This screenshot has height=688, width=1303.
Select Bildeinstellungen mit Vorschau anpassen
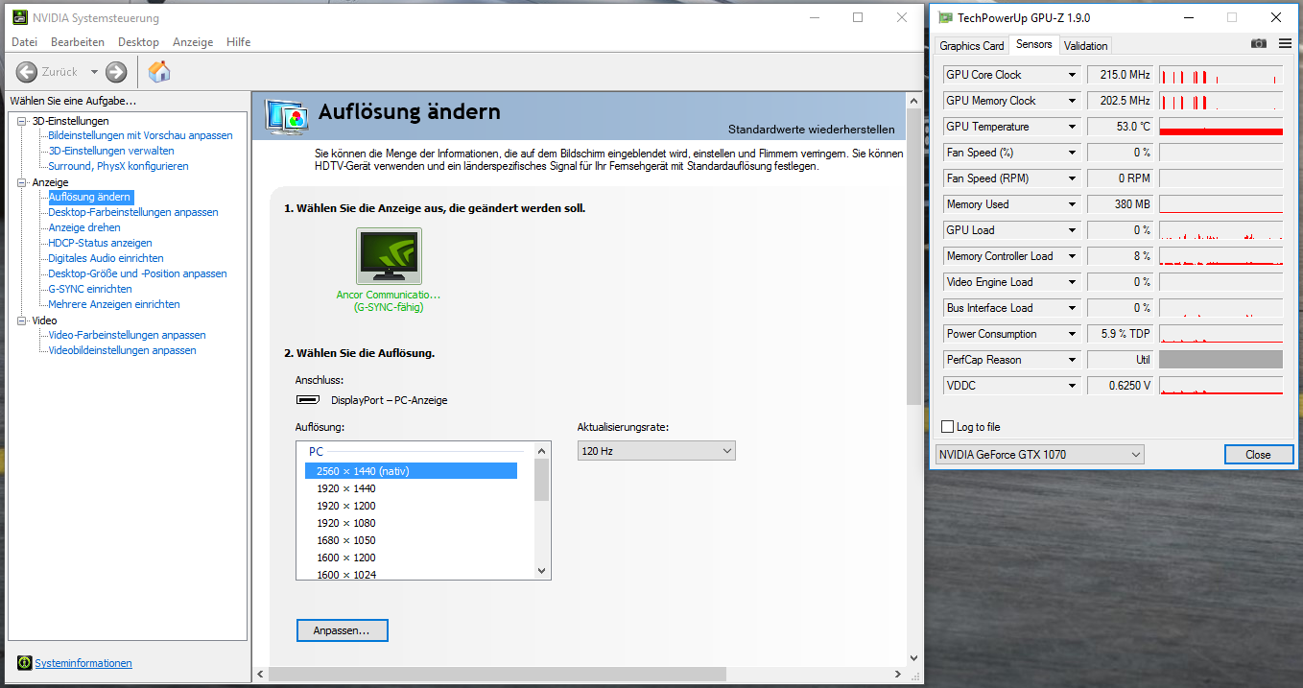click(140, 135)
